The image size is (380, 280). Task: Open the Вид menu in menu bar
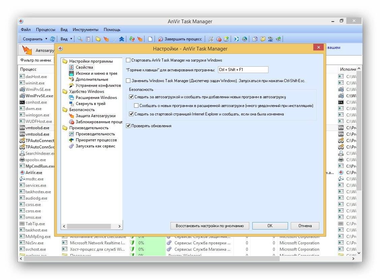pyautogui.click(x=64, y=30)
